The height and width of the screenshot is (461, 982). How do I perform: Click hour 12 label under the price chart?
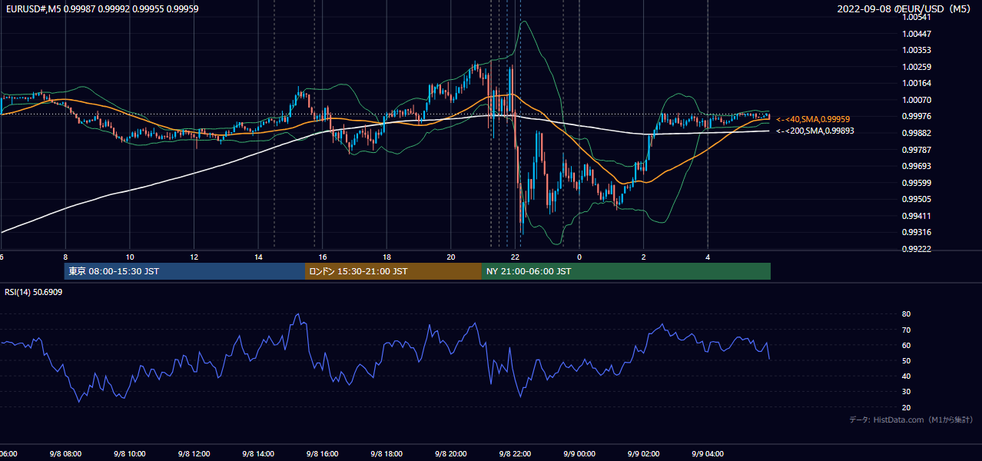coord(194,257)
